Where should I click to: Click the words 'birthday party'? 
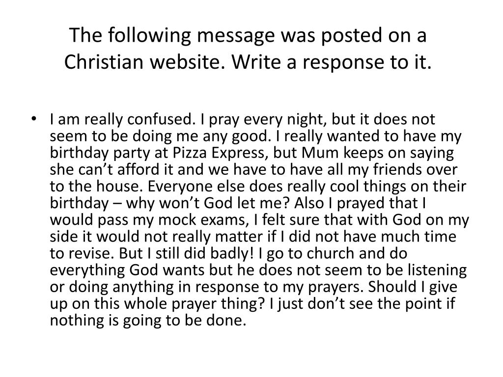(92, 153)
